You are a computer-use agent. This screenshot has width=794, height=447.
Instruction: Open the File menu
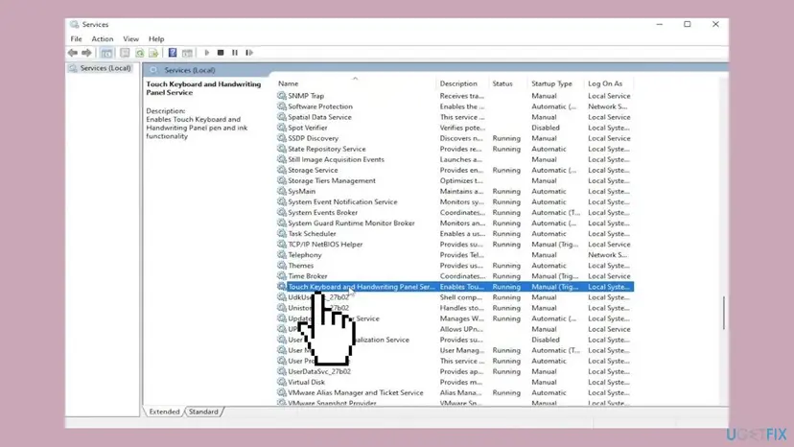click(76, 39)
